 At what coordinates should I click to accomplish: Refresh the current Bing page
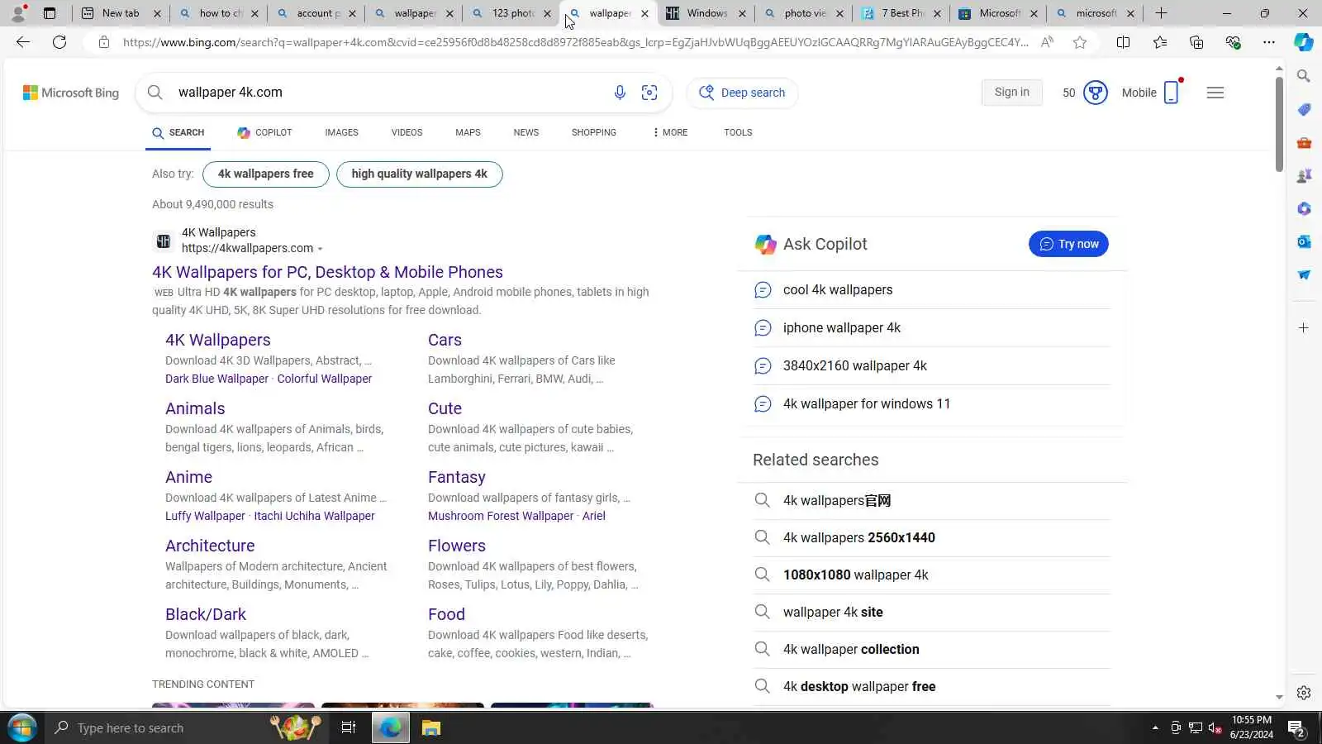point(59,42)
